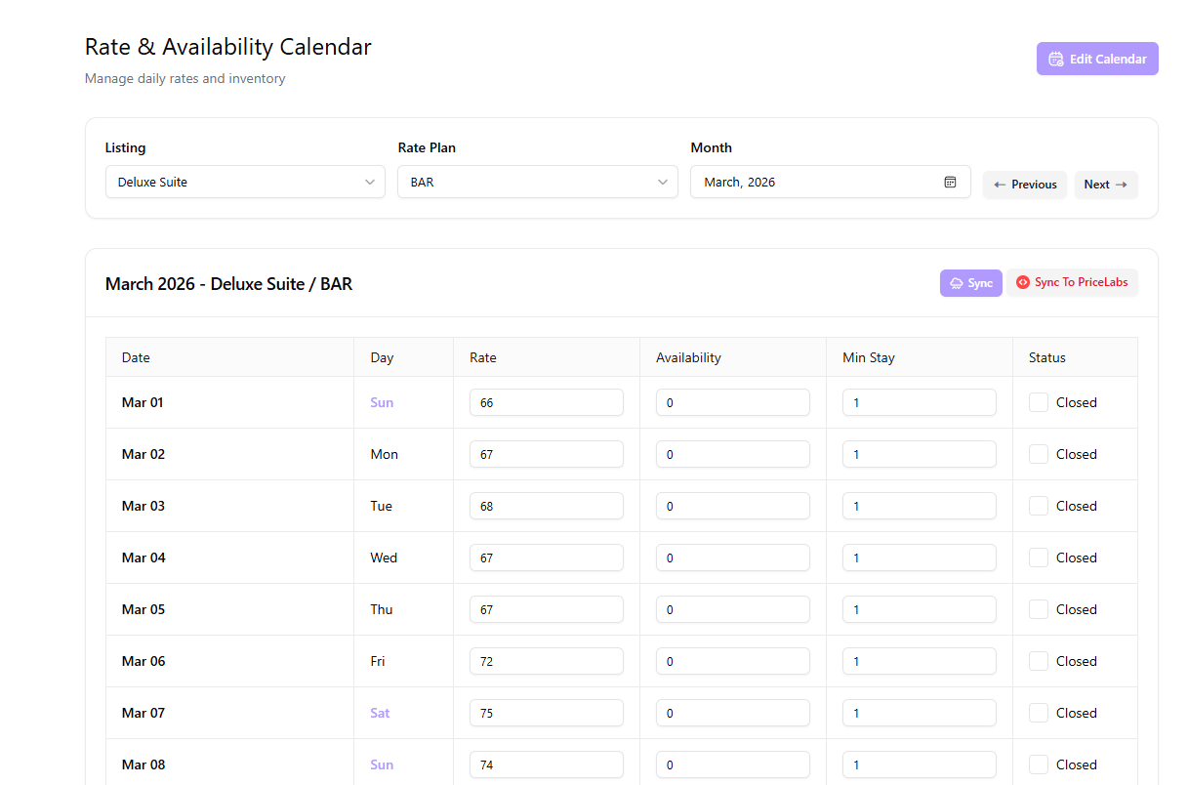Screen dimensions: 1188x785
Task: Click the Edit Calendar button
Action: coord(1097,59)
